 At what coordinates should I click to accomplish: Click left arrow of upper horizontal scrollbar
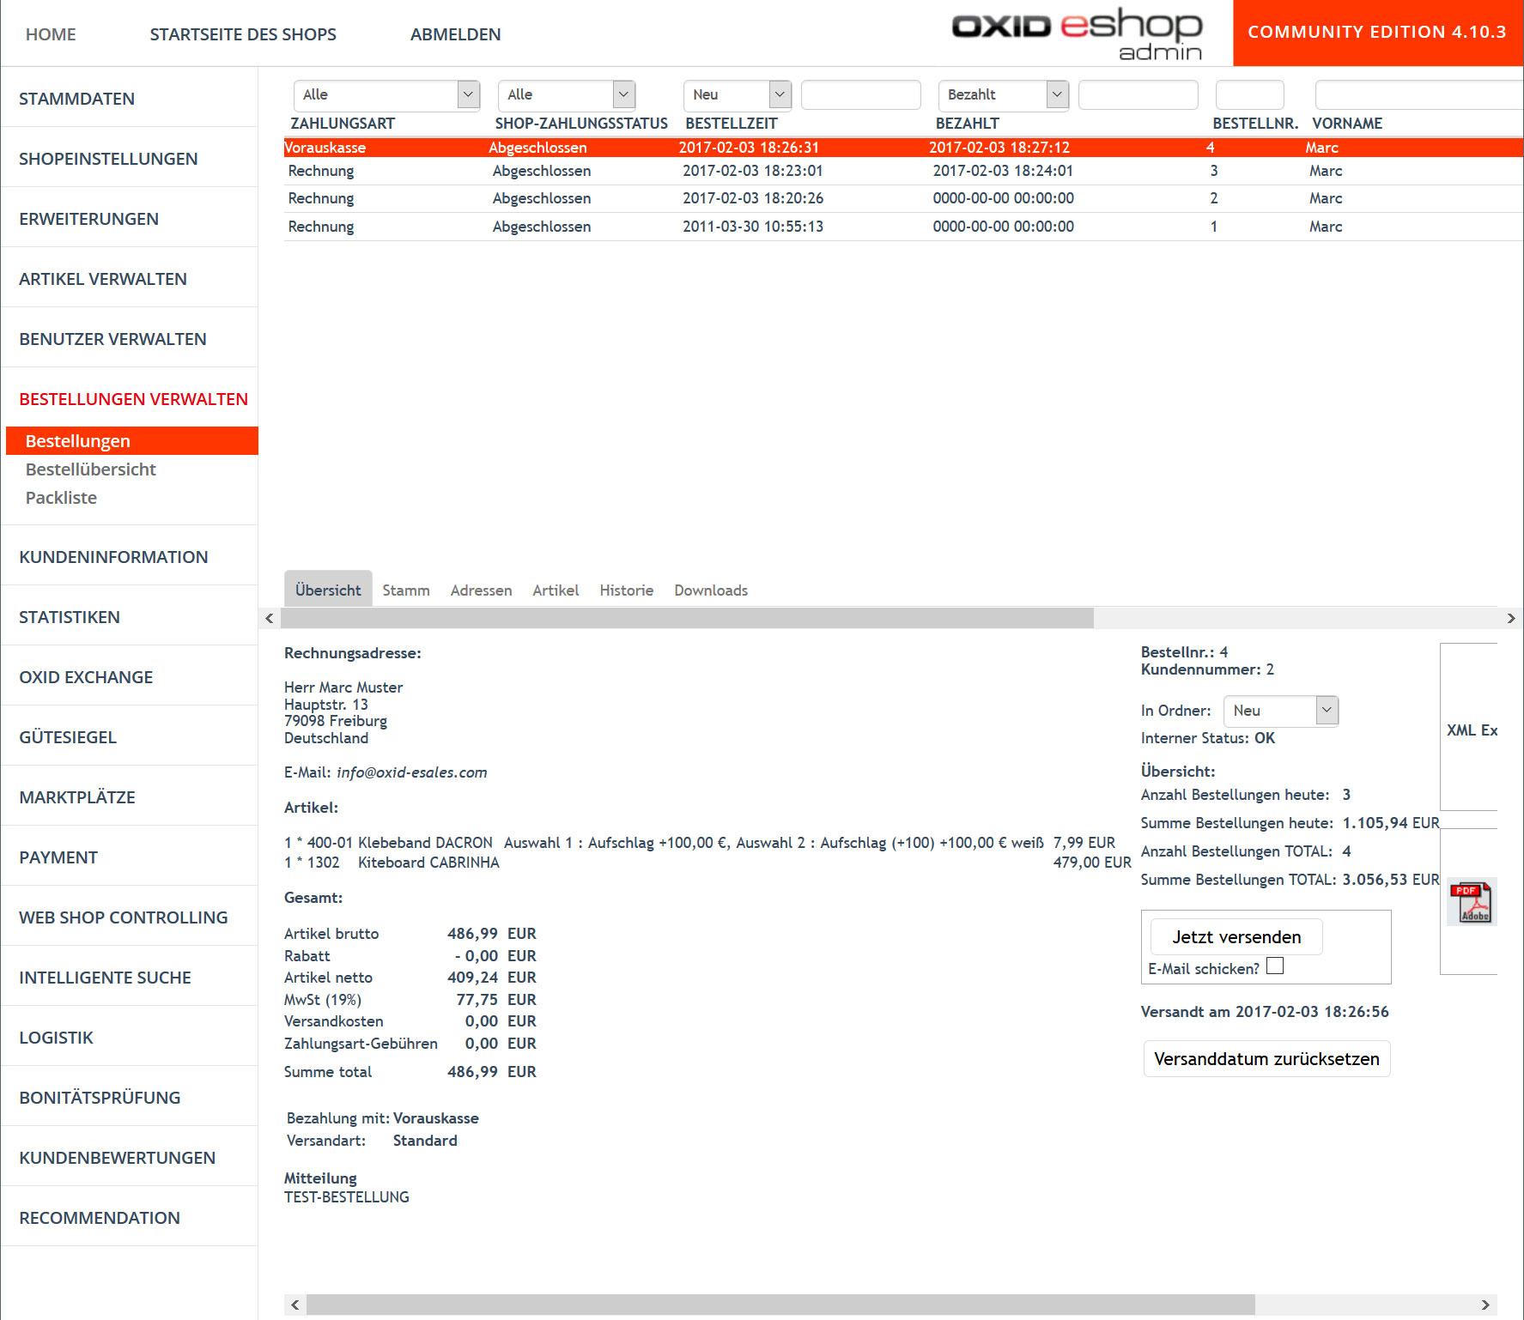pyautogui.click(x=270, y=618)
